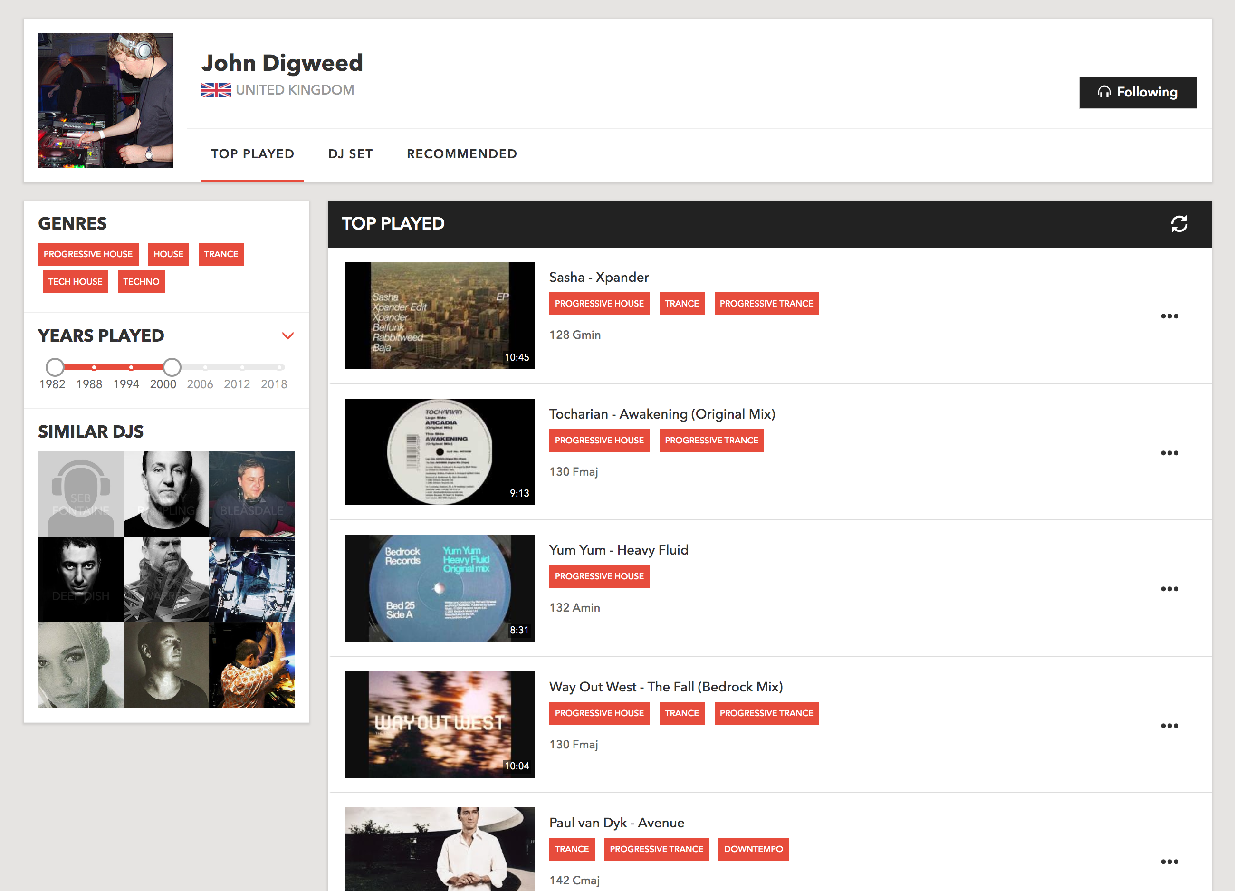The width and height of the screenshot is (1235, 891).
Task: Toggle the Techno genre filter
Action: click(x=141, y=282)
